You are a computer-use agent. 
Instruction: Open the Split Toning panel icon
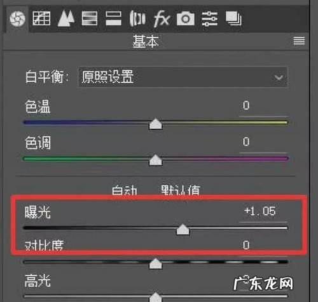coord(113,18)
